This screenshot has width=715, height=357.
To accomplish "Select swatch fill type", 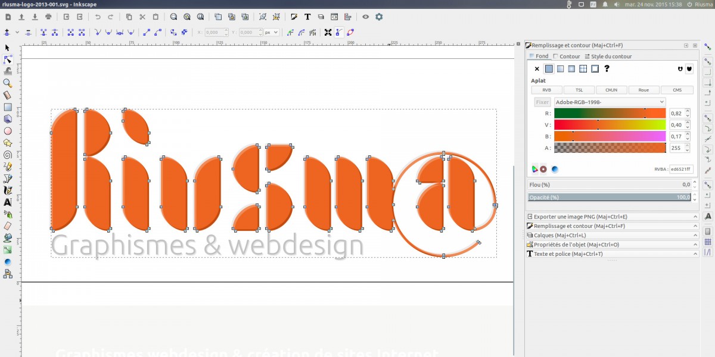I will 595,69.
